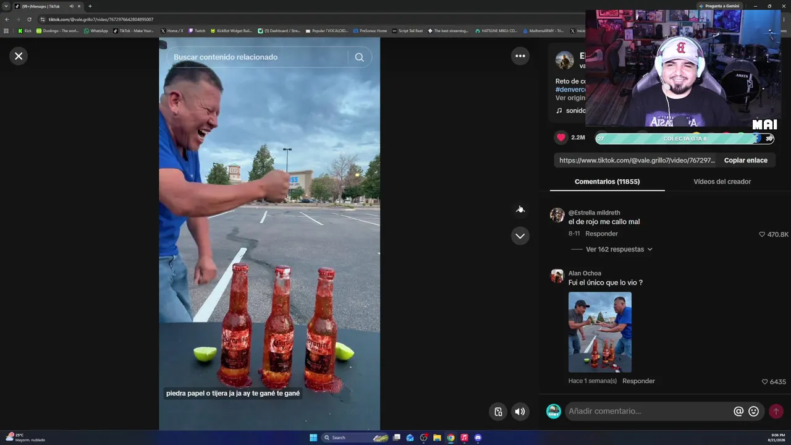The image size is (791, 445).
Task: Open the sonido music link
Action: coord(570,111)
